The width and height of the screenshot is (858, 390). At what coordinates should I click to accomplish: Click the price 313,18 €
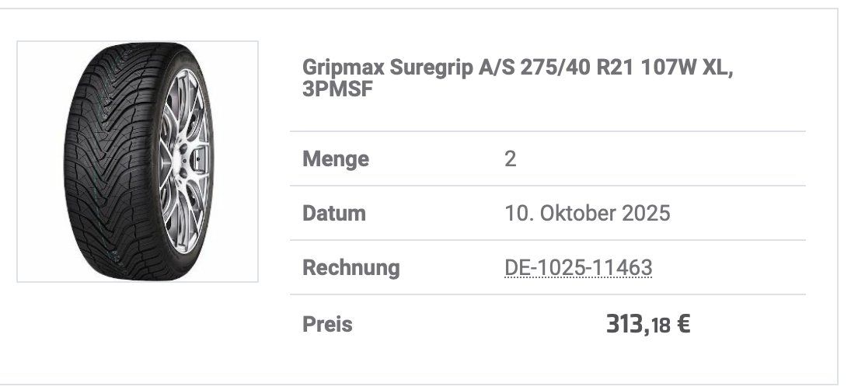point(647,324)
